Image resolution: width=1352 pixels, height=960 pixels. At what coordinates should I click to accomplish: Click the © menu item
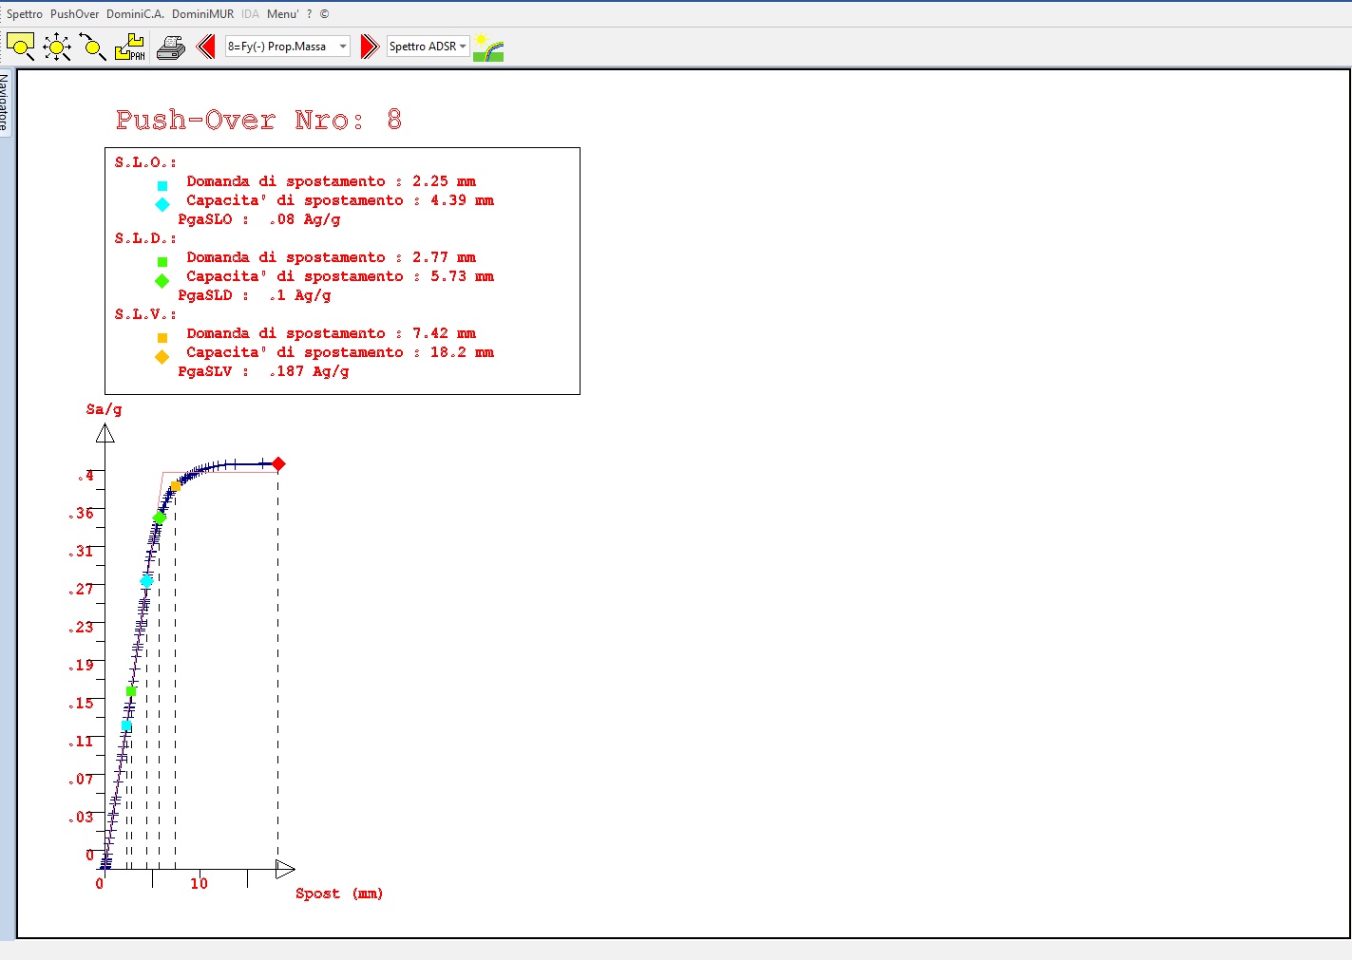pos(324,14)
